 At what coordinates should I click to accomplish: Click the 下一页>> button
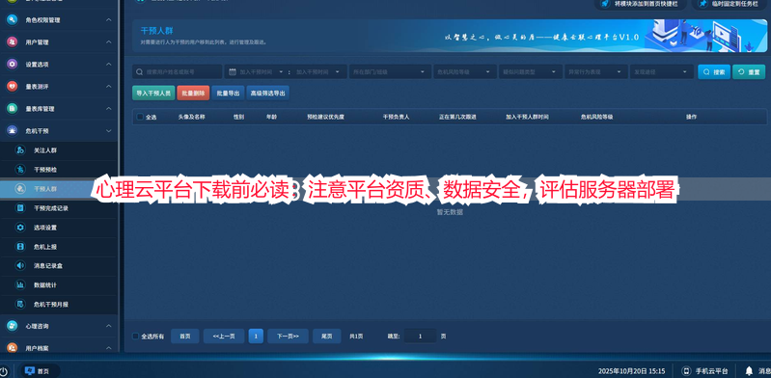[288, 337]
